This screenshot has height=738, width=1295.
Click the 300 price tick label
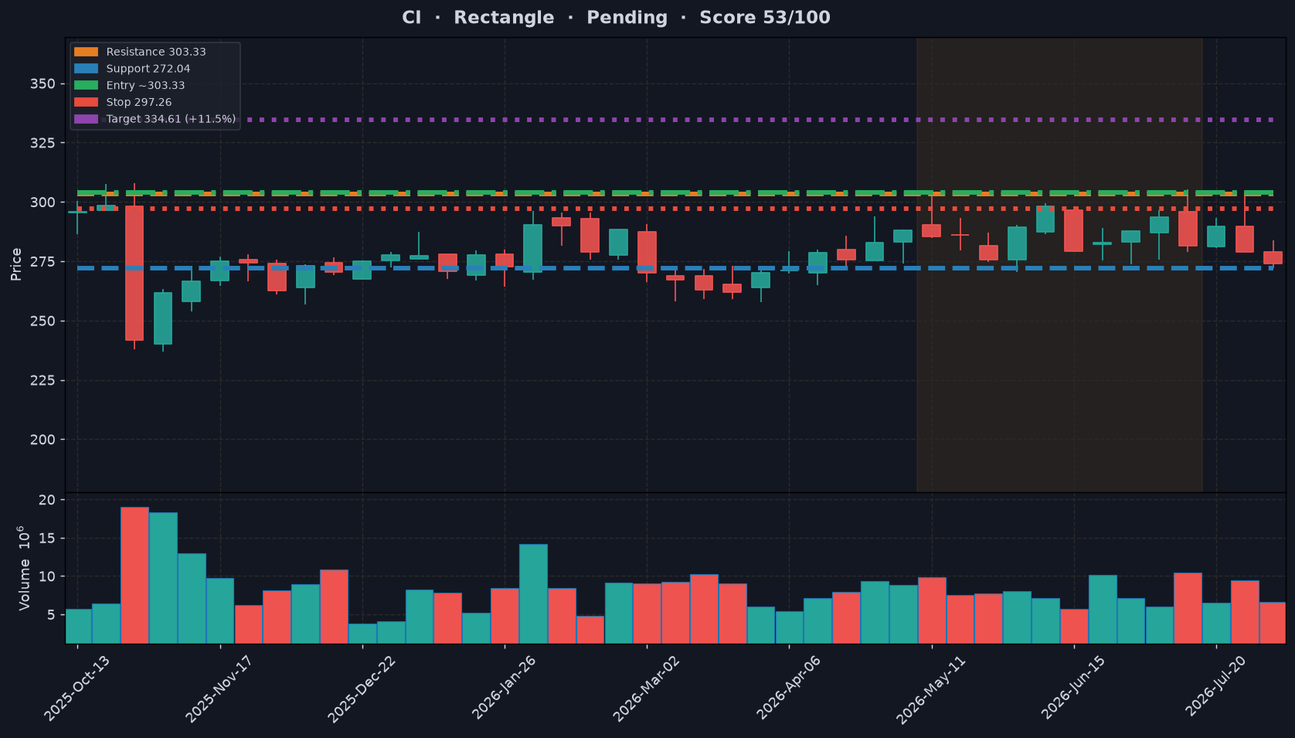(x=43, y=202)
